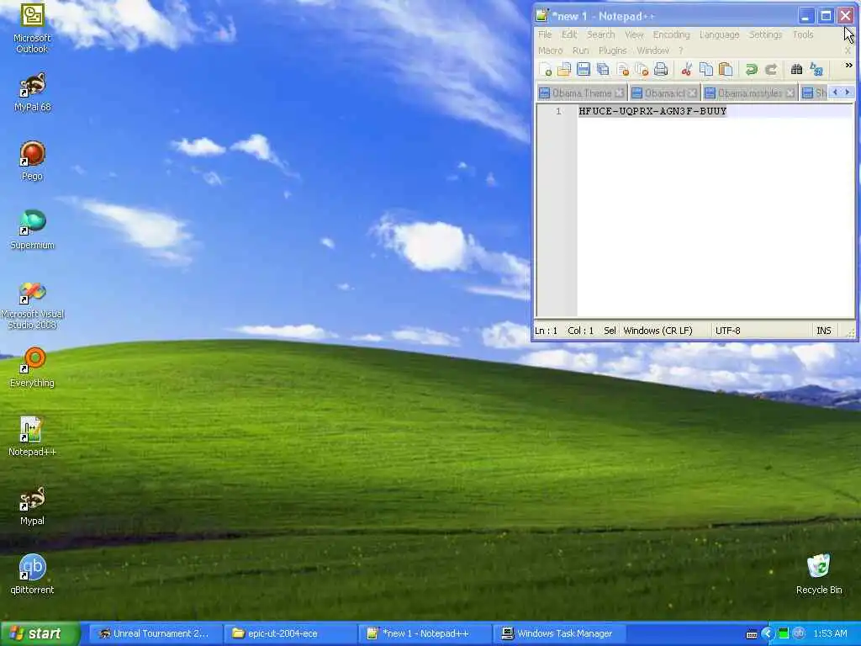
Task: Open the Run menu
Action: tap(580, 50)
